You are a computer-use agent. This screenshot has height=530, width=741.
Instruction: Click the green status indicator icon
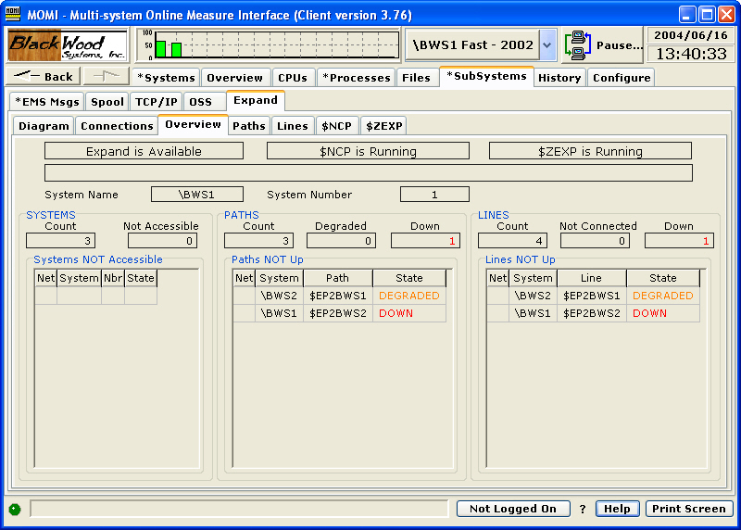click(15, 510)
